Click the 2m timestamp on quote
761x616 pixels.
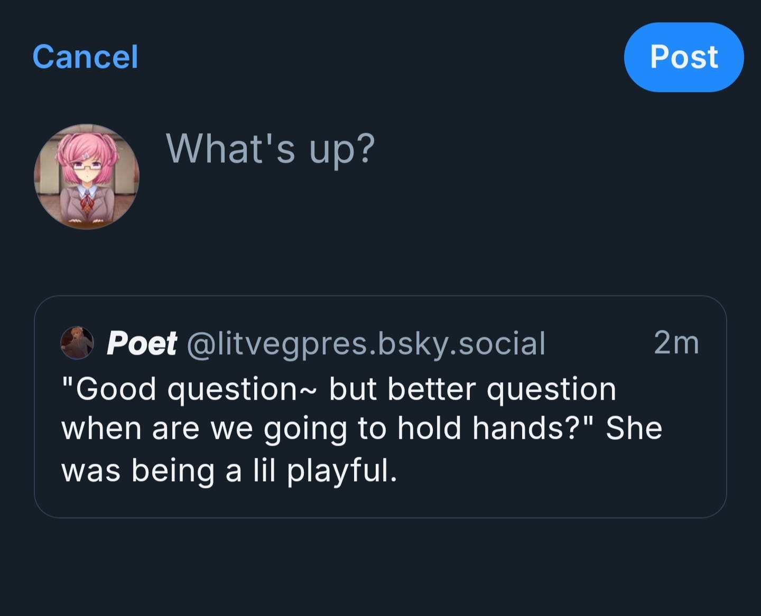pos(676,343)
